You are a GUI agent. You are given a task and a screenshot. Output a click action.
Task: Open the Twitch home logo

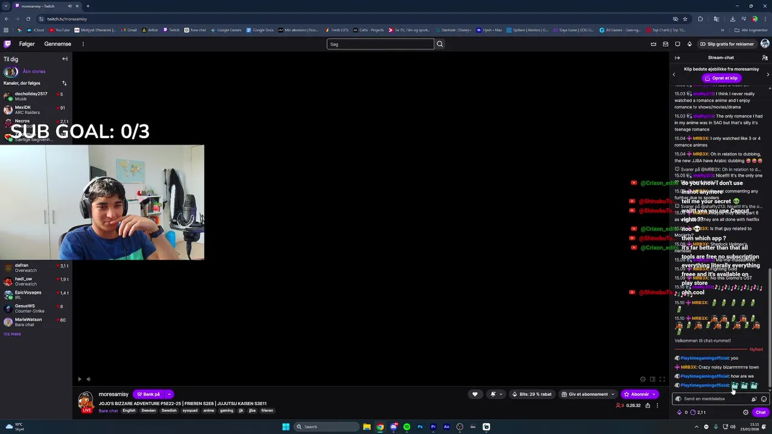point(7,44)
